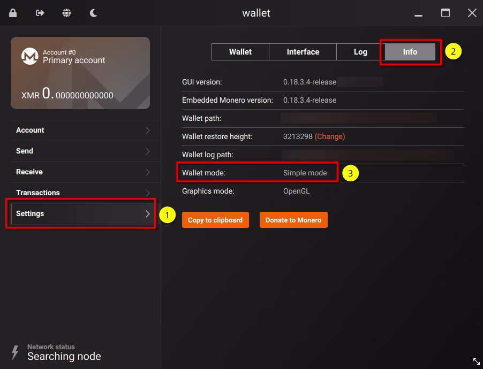Click the Monero logo on account card
Screen dimensions: 483x369
[x=29, y=56]
